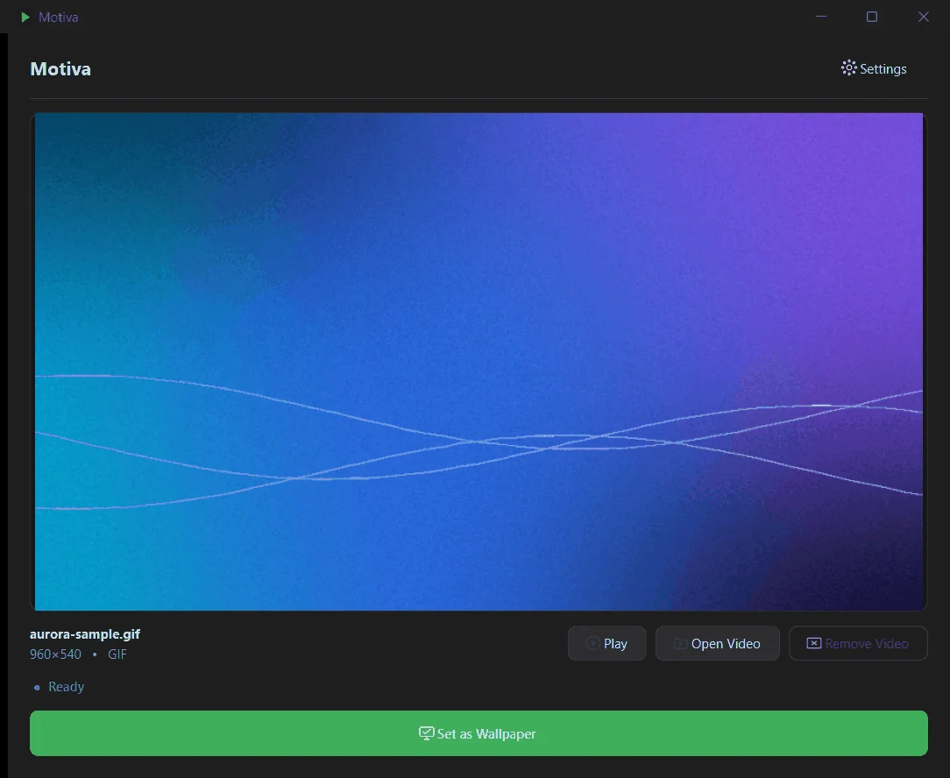
Task: Click Set as Wallpaper button
Action: 479,733
